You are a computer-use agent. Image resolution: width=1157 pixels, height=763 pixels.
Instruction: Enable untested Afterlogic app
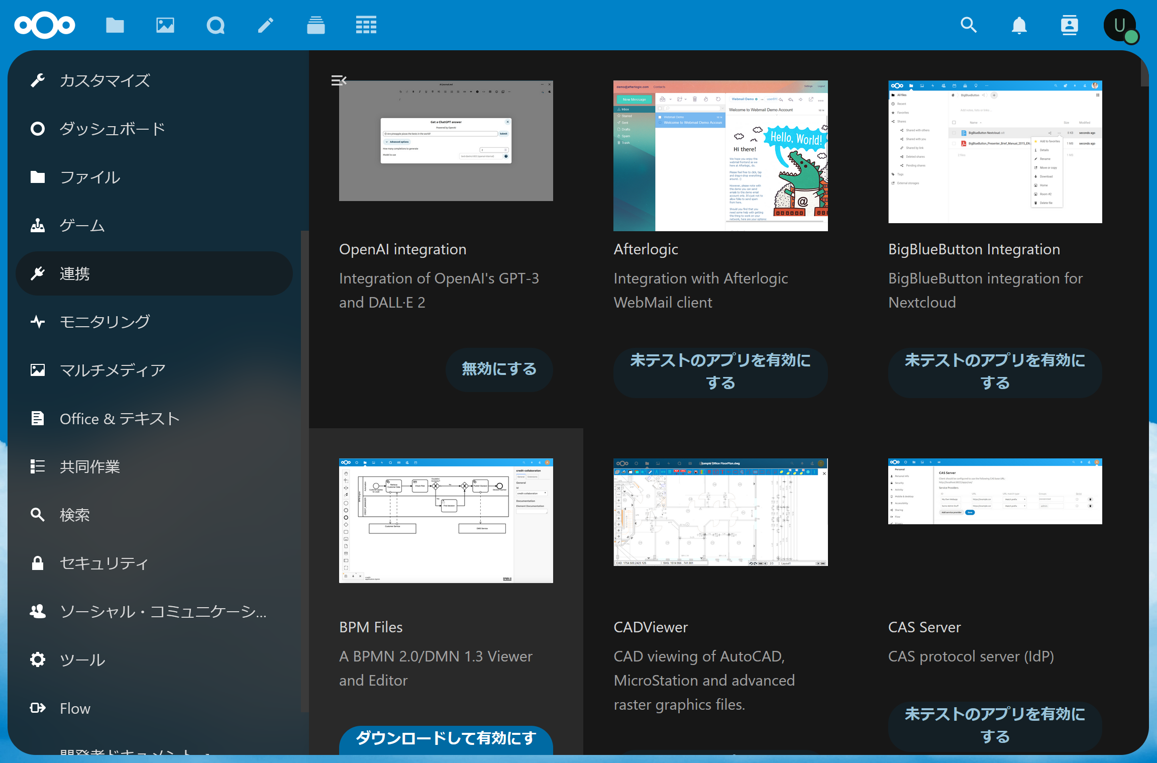[720, 372]
